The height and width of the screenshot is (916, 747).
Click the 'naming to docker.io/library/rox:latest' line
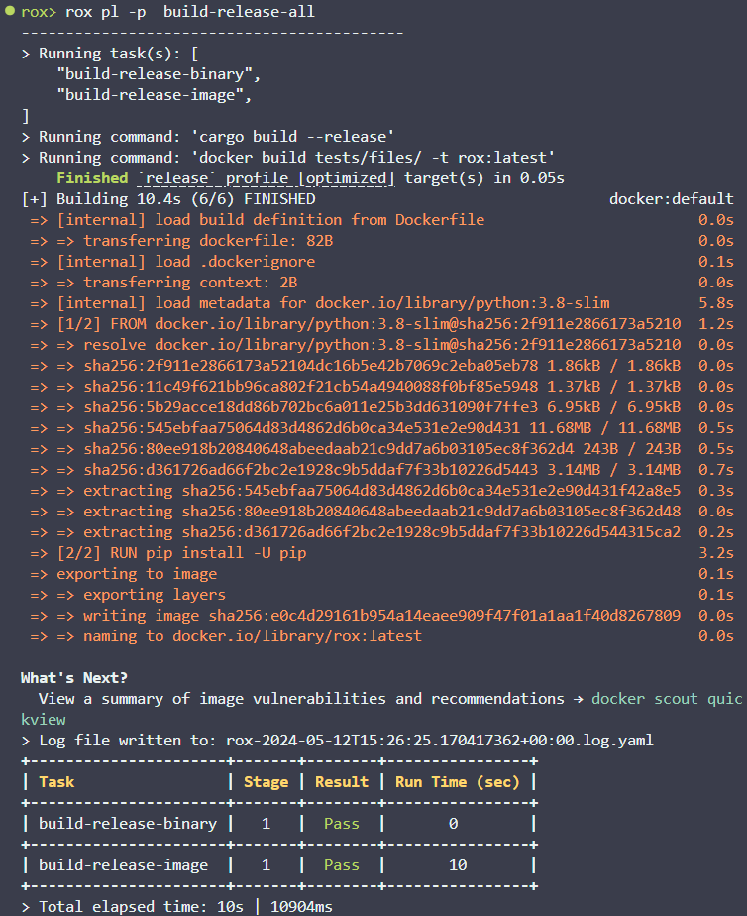tap(239, 636)
